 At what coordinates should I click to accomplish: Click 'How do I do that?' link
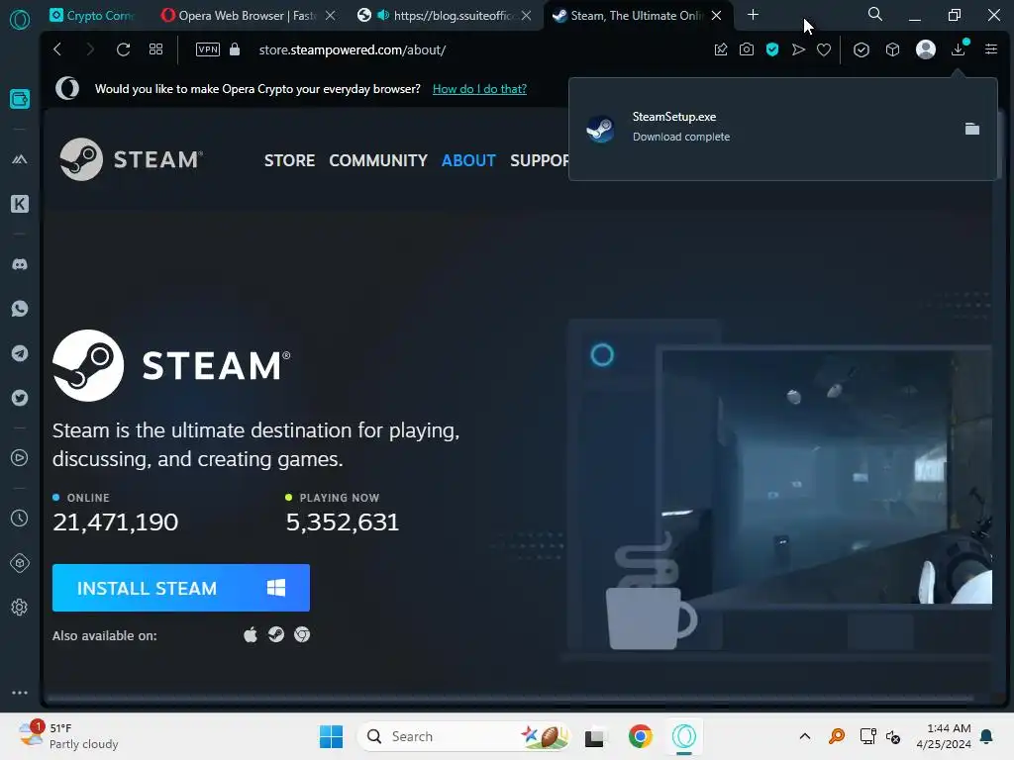[x=479, y=88]
